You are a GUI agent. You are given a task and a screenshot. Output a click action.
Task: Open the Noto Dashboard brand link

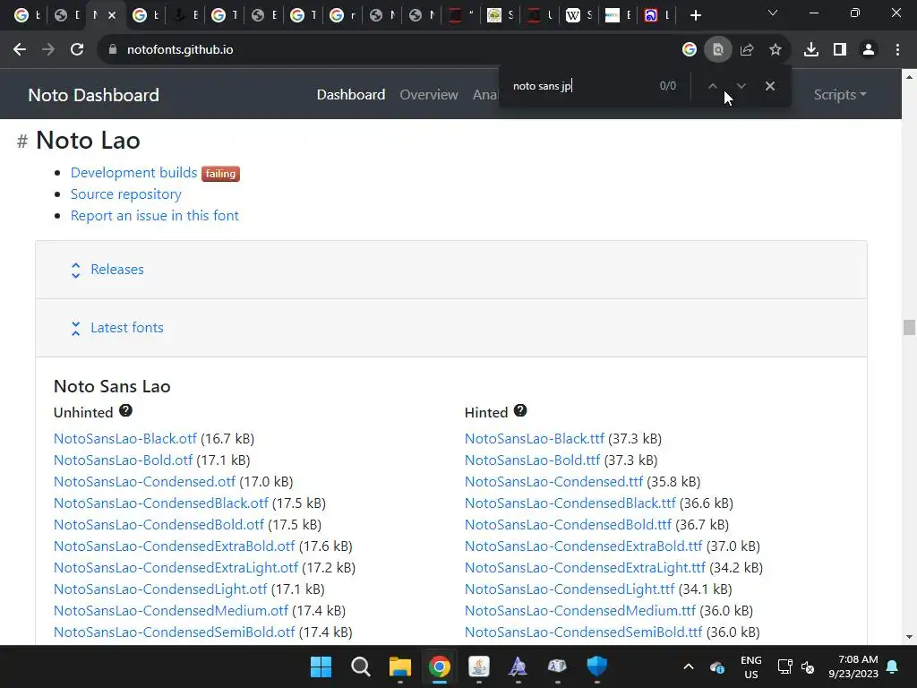tap(93, 95)
